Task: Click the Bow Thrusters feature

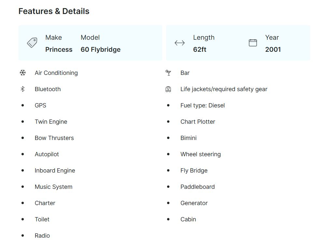Action: [54, 138]
